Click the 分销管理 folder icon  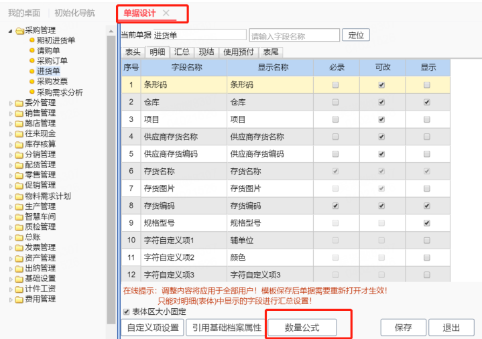pyautogui.click(x=19, y=155)
